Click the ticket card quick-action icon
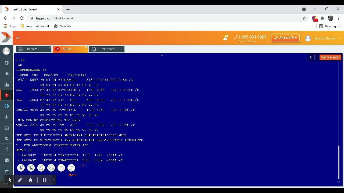Image resolution: width=344 pixels, height=193 pixels. (71, 168)
